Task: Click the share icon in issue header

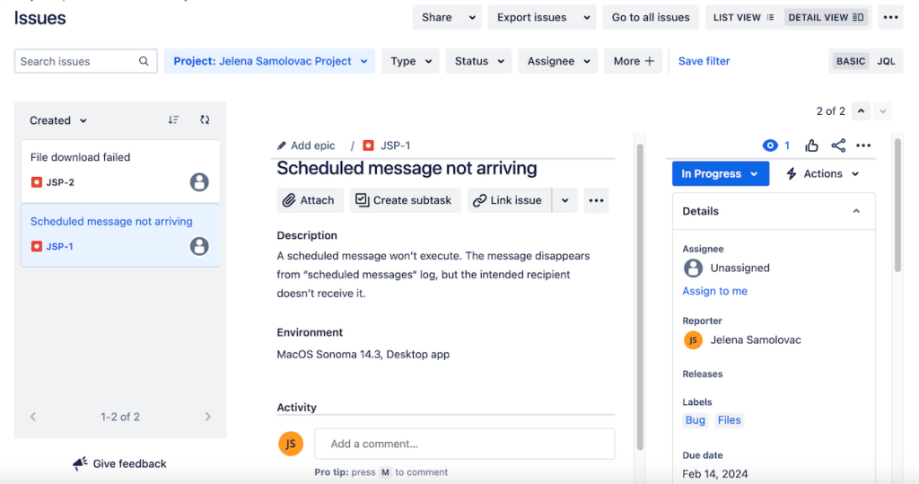Action: click(x=837, y=145)
